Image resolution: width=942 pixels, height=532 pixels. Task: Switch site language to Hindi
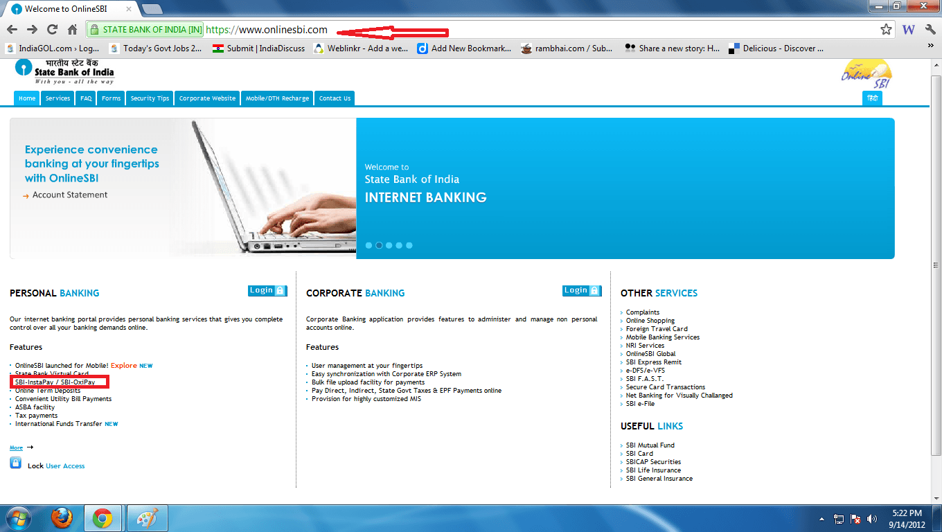click(872, 98)
